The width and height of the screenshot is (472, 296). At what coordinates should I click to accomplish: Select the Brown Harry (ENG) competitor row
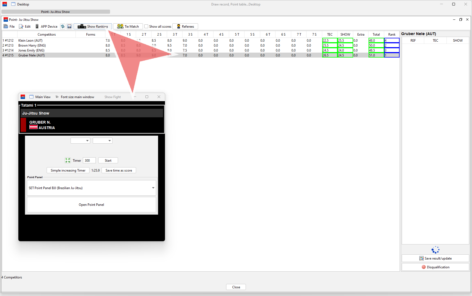(x=32, y=45)
